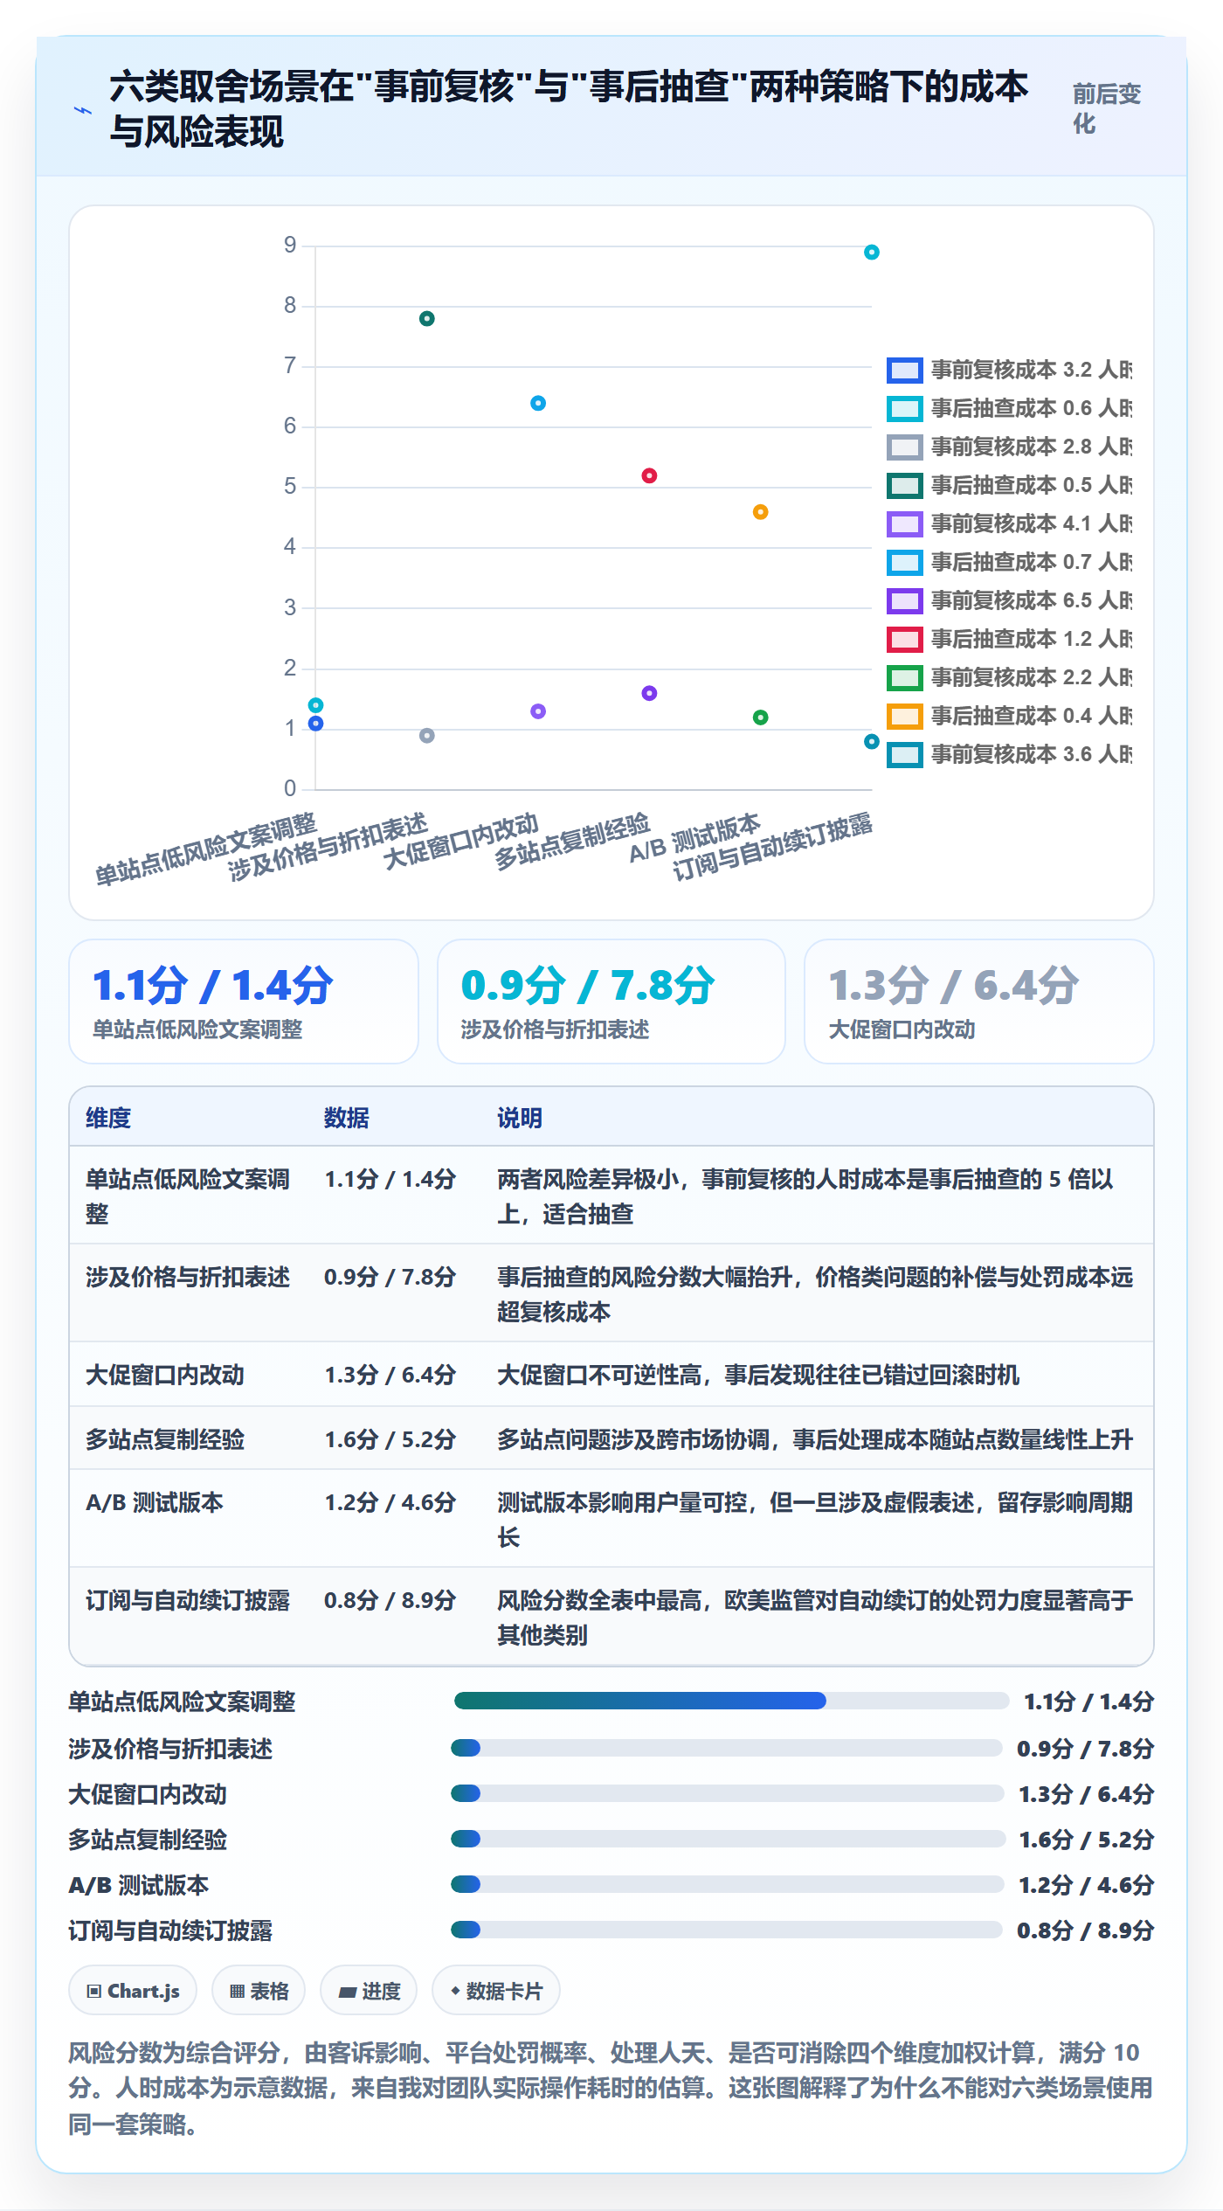
Task: Click the progress bar beside 0.8分 / 8.9分
Action: 727,1930
